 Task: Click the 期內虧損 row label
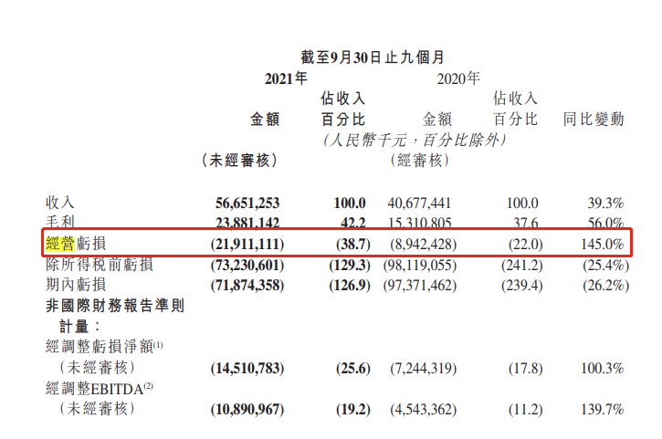(79, 285)
